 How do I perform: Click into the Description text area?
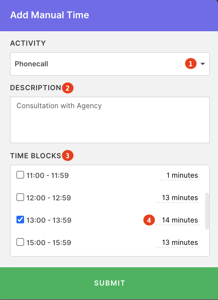point(110,120)
